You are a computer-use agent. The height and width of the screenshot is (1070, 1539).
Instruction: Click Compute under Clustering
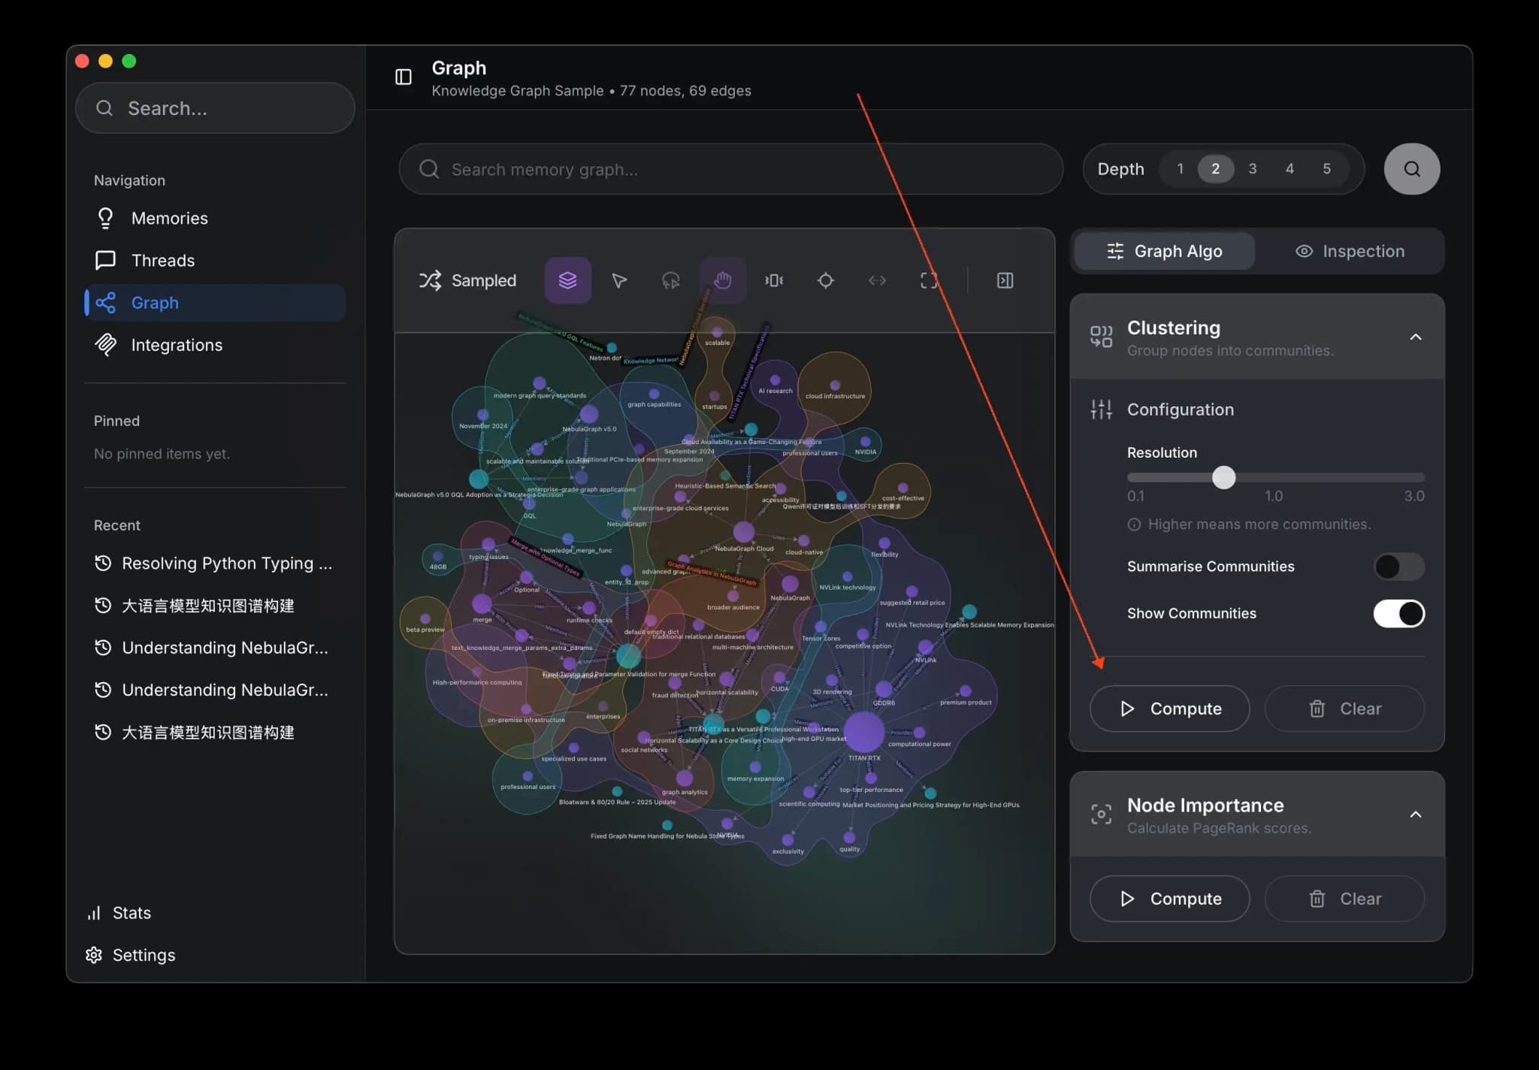pyautogui.click(x=1169, y=709)
